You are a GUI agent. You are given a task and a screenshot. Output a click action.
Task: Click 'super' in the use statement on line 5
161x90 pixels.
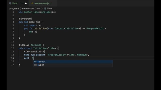click(33, 25)
